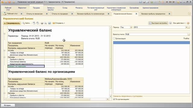
Task: Click the Баланс не нарушен cell
Action: click(x=26, y=66)
